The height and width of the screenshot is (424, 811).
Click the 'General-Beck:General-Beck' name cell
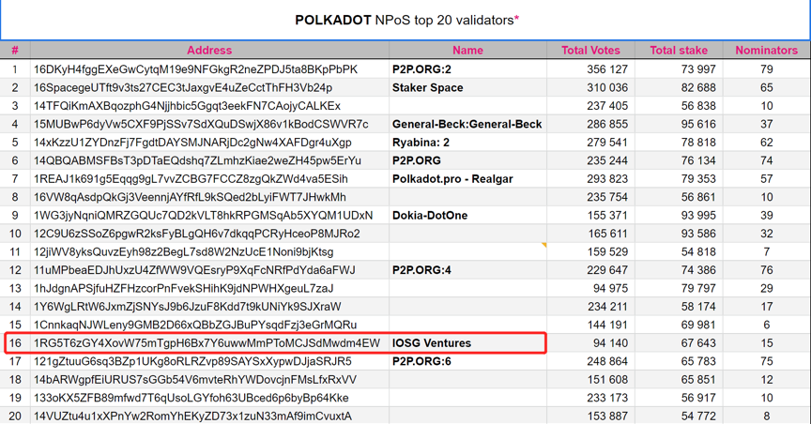(467, 124)
